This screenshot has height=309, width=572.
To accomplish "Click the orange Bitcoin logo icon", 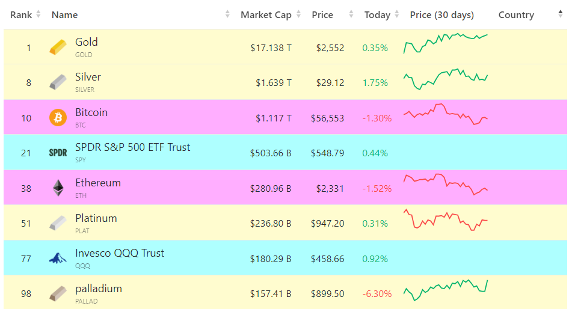I will [58, 118].
